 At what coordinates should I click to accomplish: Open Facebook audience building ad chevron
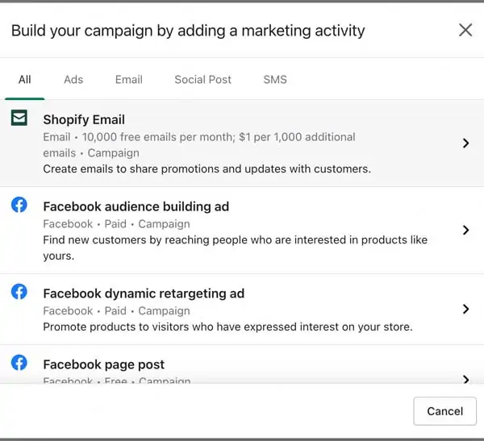pos(465,230)
